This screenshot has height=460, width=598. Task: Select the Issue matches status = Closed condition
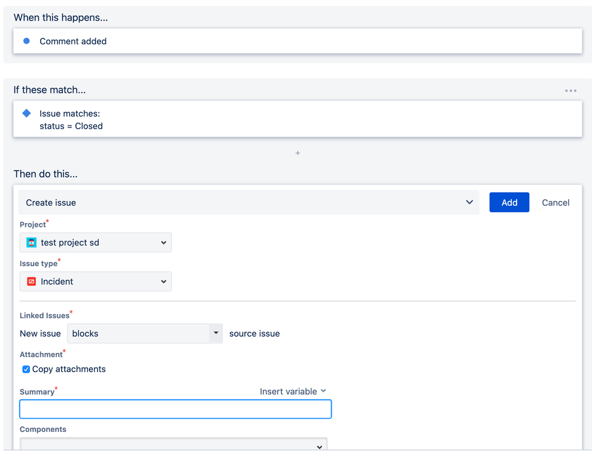pos(298,119)
